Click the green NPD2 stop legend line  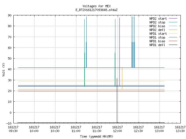click(173, 22)
